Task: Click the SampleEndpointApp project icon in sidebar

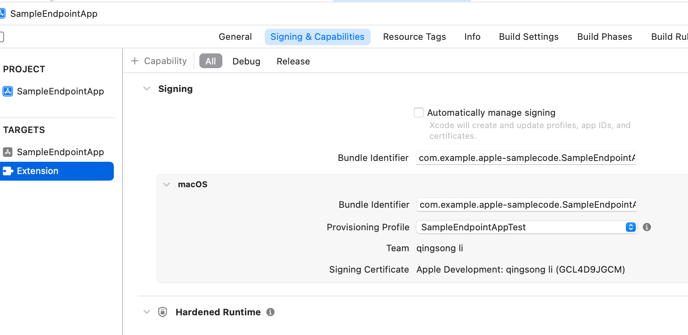Action: tap(8, 91)
